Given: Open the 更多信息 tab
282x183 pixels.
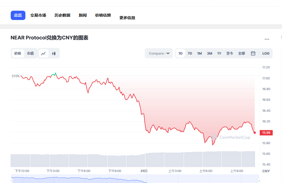Looking at the screenshot, I should pyautogui.click(x=127, y=18).
